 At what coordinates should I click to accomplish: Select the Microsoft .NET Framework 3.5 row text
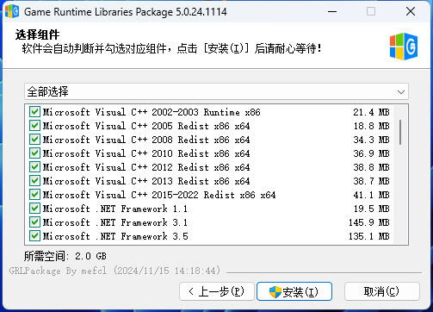[x=115, y=236]
